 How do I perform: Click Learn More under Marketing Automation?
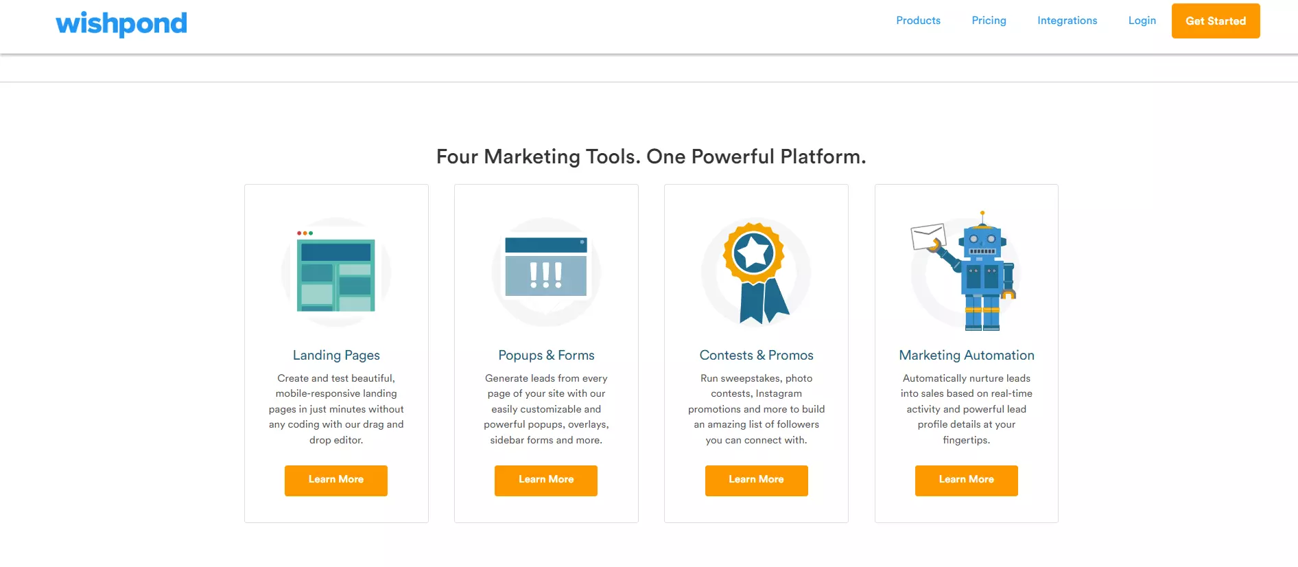coord(966,480)
